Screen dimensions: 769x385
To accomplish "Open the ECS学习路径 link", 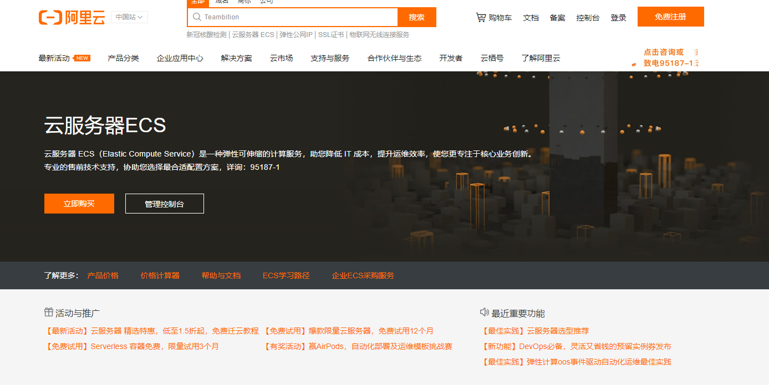I will [286, 275].
